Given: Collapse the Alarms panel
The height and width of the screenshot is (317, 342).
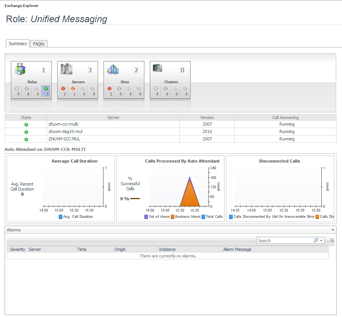Looking at the screenshot, I should coord(332,230).
